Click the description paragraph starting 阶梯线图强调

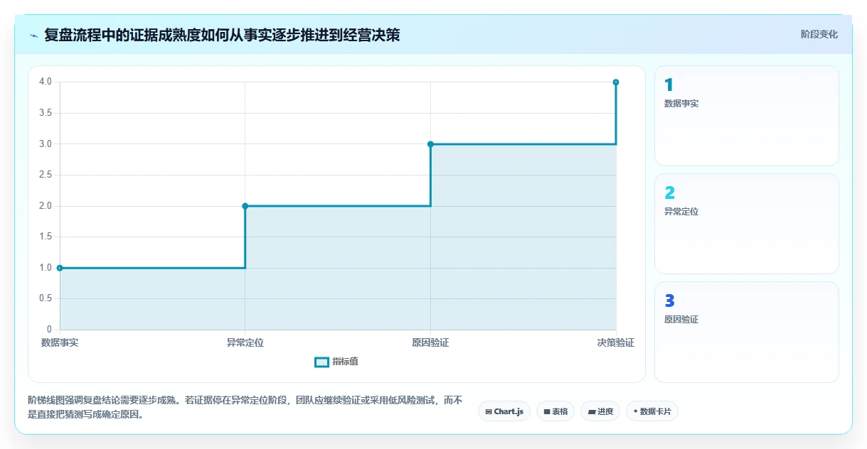pyautogui.click(x=245, y=407)
